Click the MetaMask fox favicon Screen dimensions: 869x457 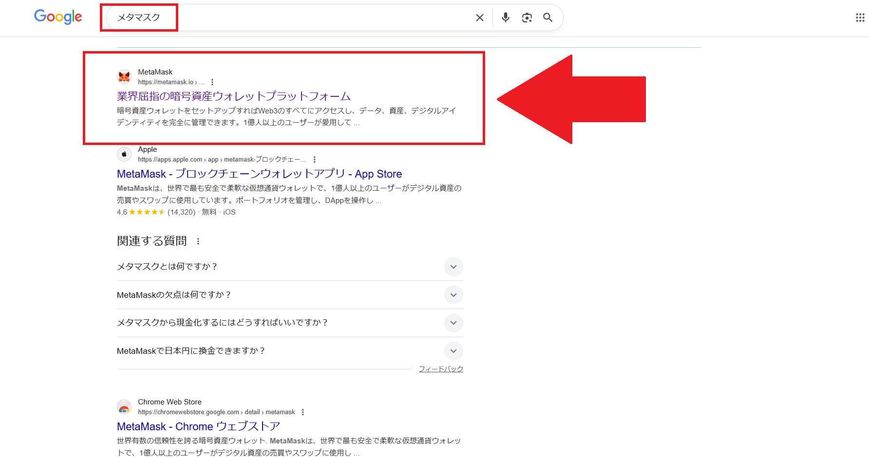pos(124,76)
